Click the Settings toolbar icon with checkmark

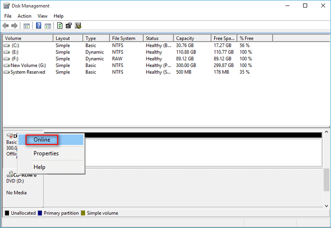click(78, 25)
